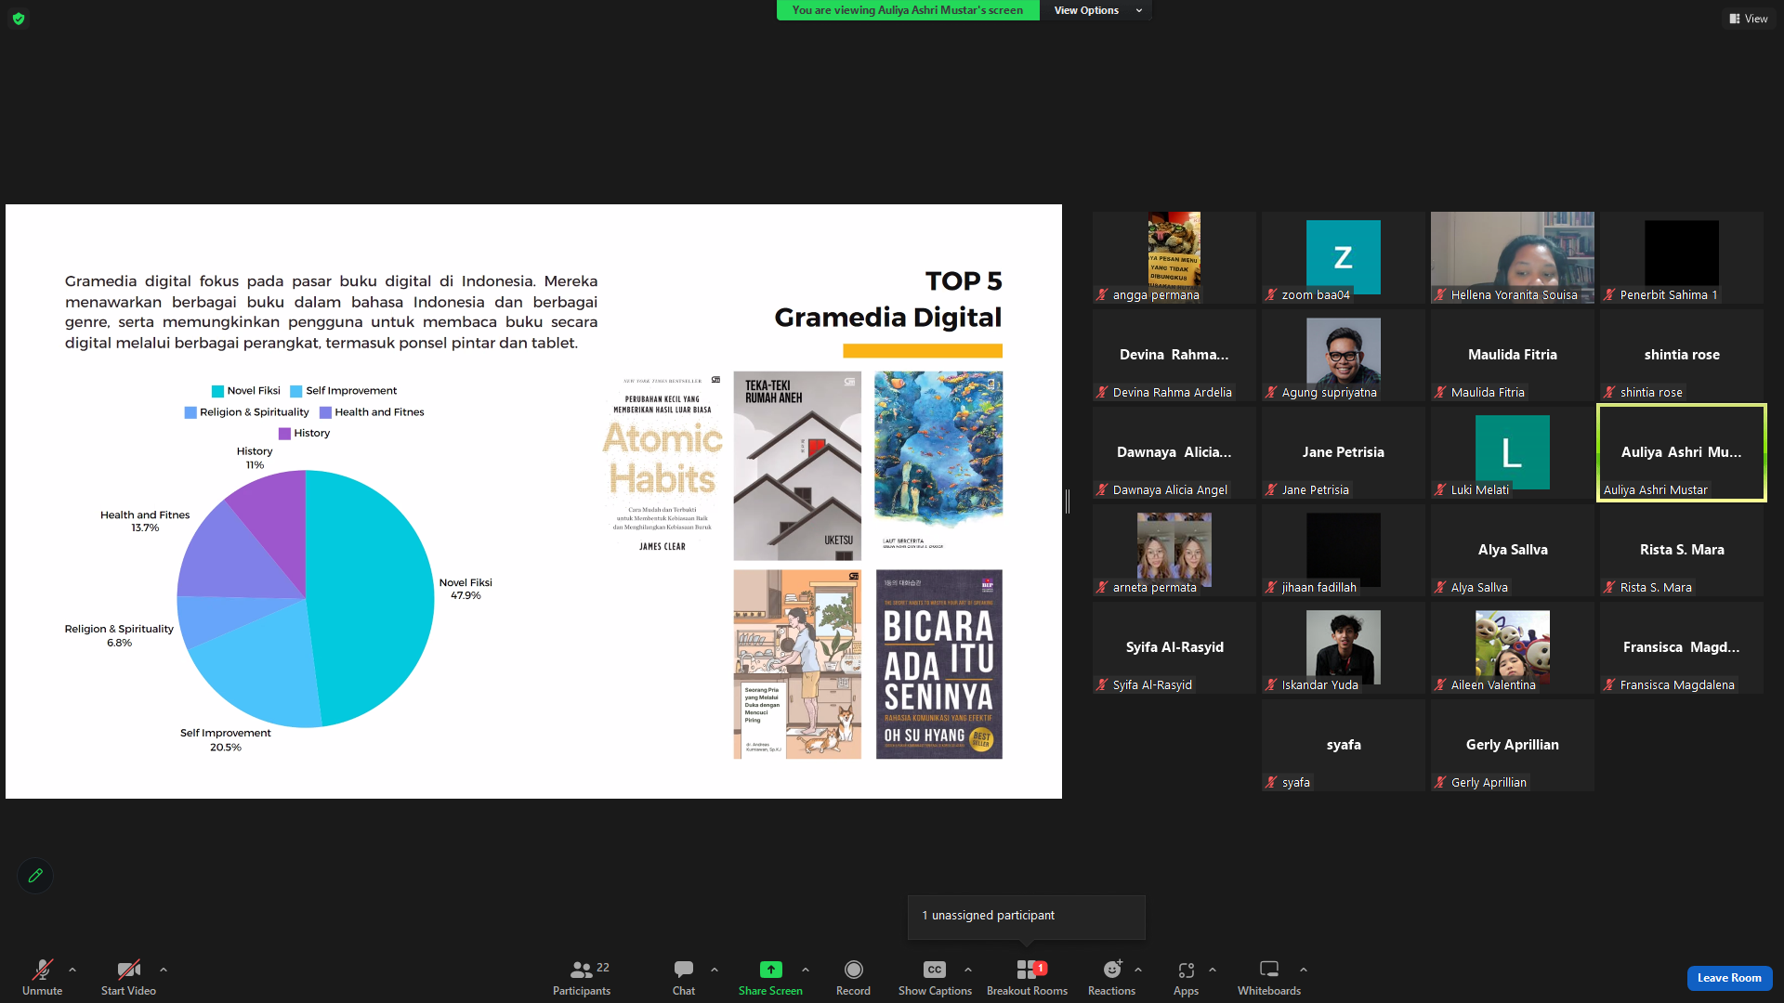
Task: Expand whiteboard options arrow beside Whiteboards
Action: 1304,970
